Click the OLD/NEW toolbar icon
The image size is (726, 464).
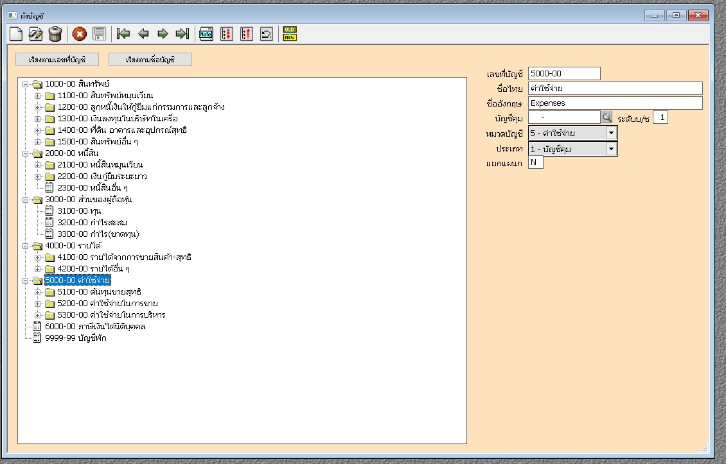click(290, 34)
